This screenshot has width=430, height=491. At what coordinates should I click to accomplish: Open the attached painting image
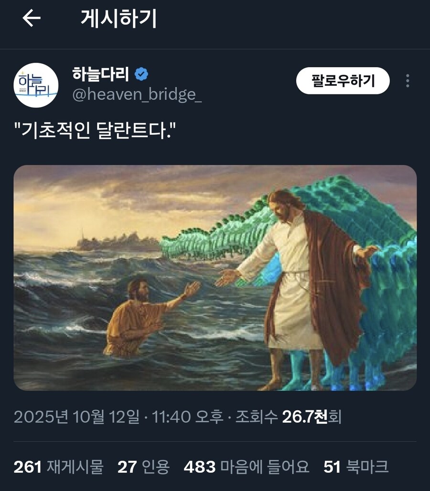coord(215,278)
